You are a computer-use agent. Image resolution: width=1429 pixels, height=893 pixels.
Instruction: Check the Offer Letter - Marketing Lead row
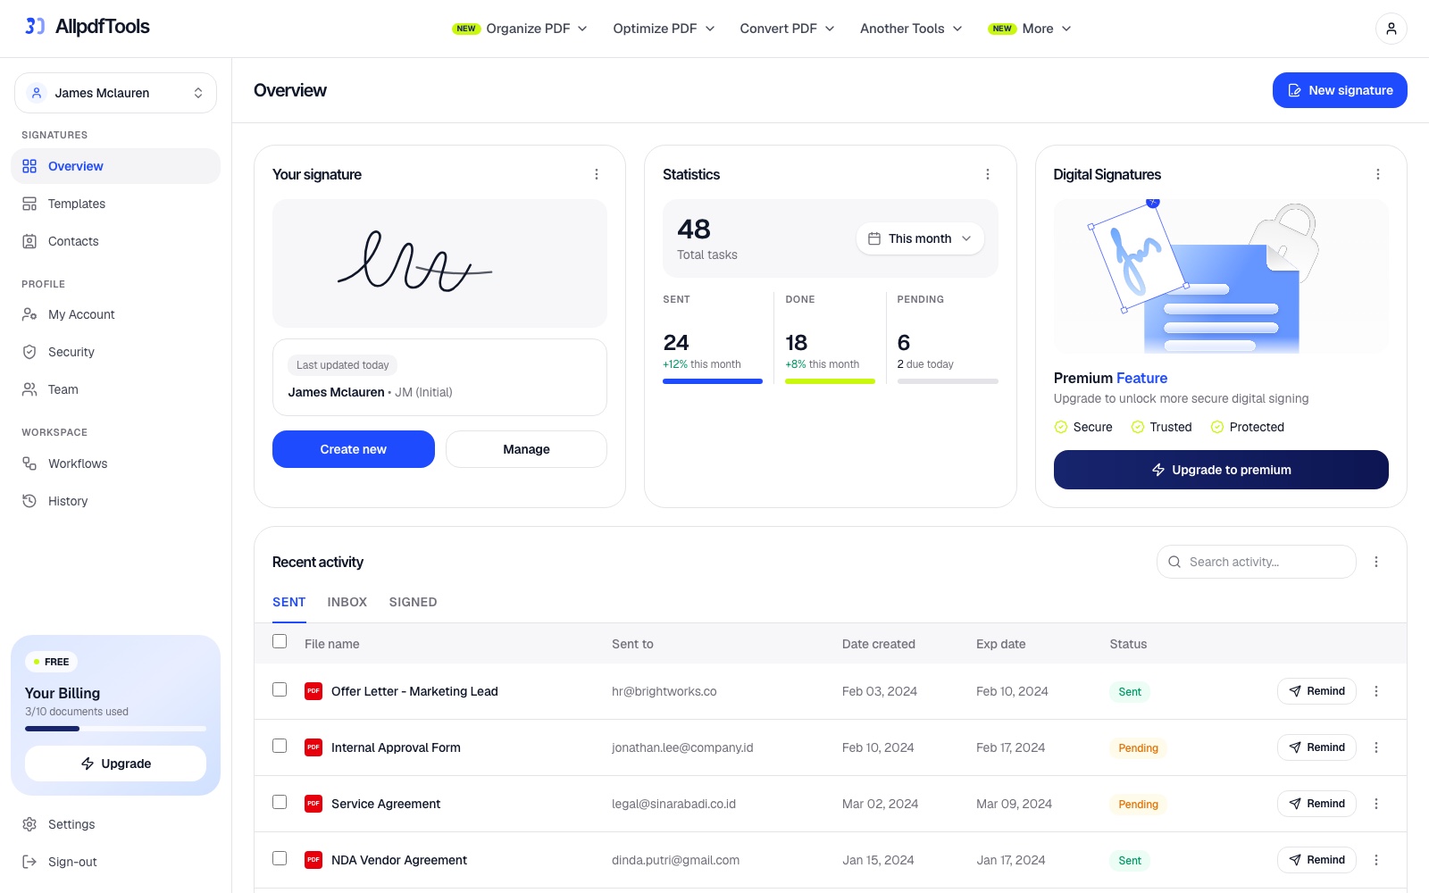pos(280,689)
